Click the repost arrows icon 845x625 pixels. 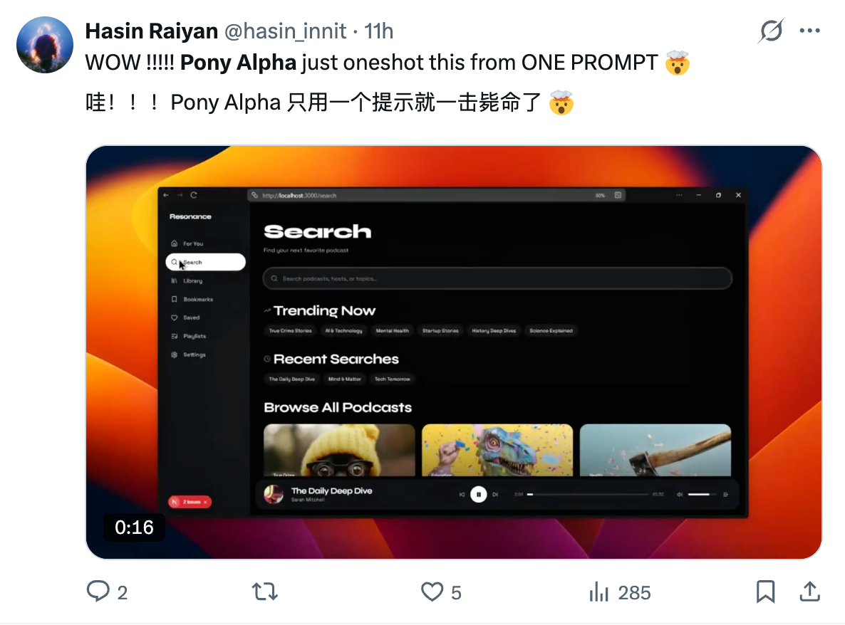click(x=264, y=592)
